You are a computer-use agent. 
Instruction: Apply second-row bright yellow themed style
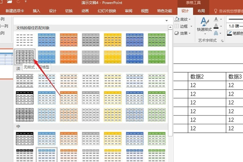(113, 57)
